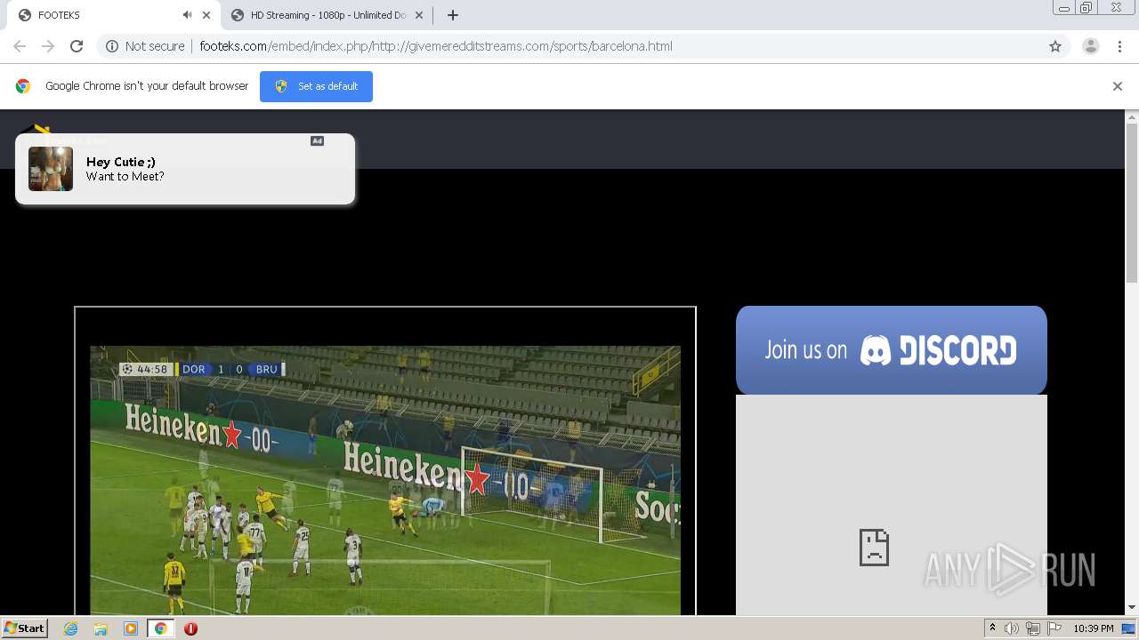Image resolution: width=1139 pixels, height=640 pixels.
Task: Open the media player taskbar icon
Action: click(131, 628)
